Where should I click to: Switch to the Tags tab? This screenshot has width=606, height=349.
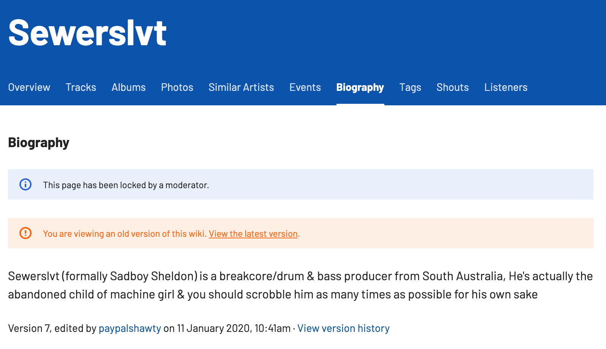410,87
